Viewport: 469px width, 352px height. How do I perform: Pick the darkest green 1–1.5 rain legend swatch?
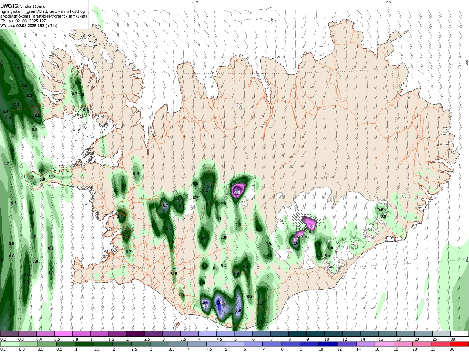pos(85,344)
